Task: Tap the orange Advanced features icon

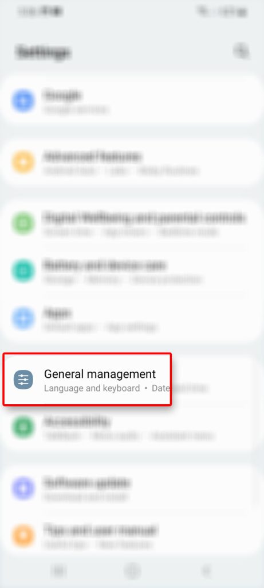Action: point(23,163)
